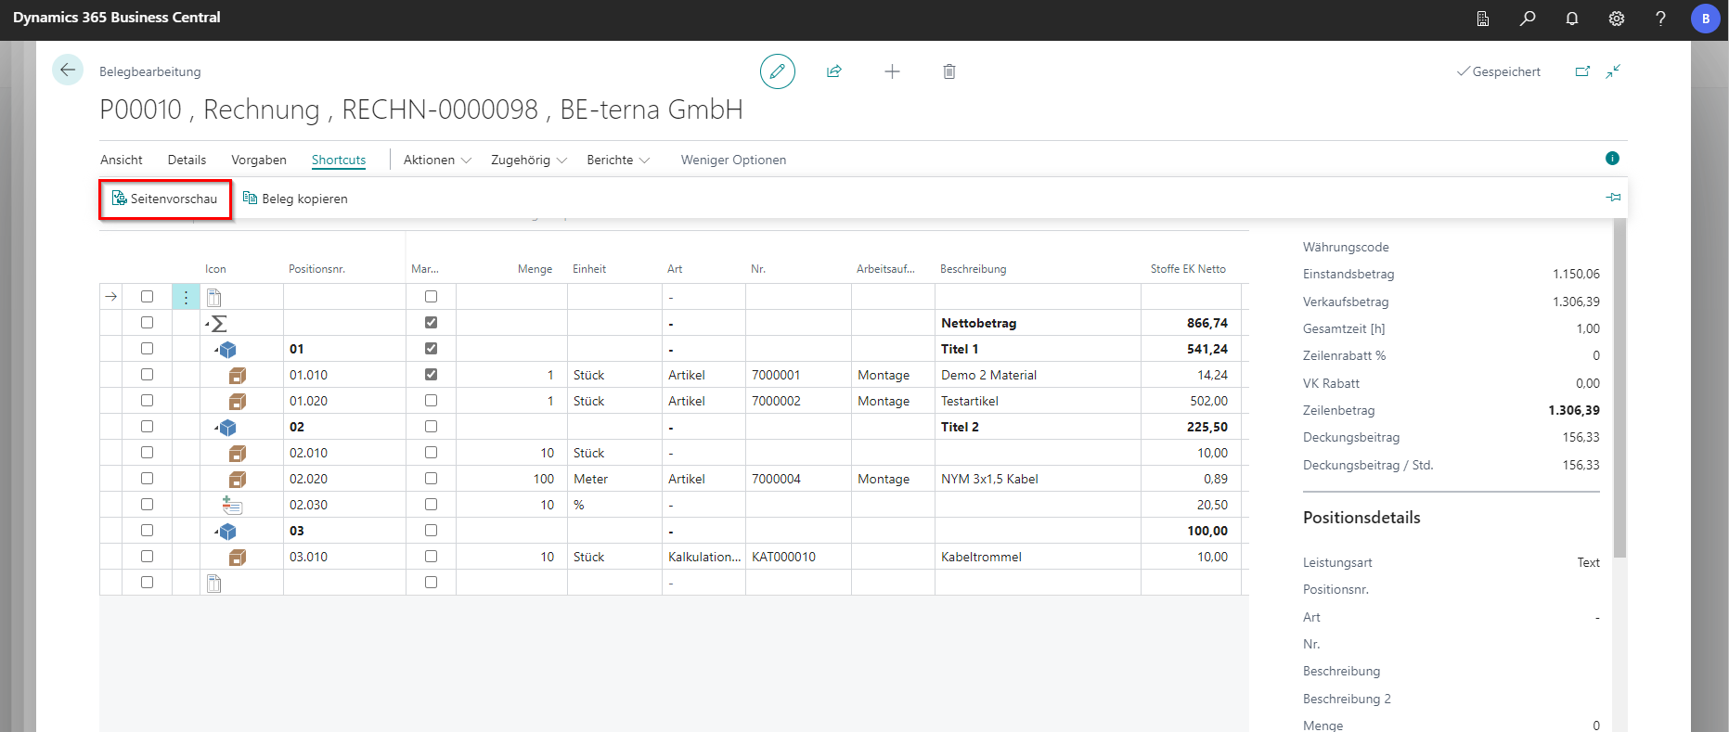Screen dimensions: 1729x732
Task: Click the trash delete icon
Action: point(948,71)
